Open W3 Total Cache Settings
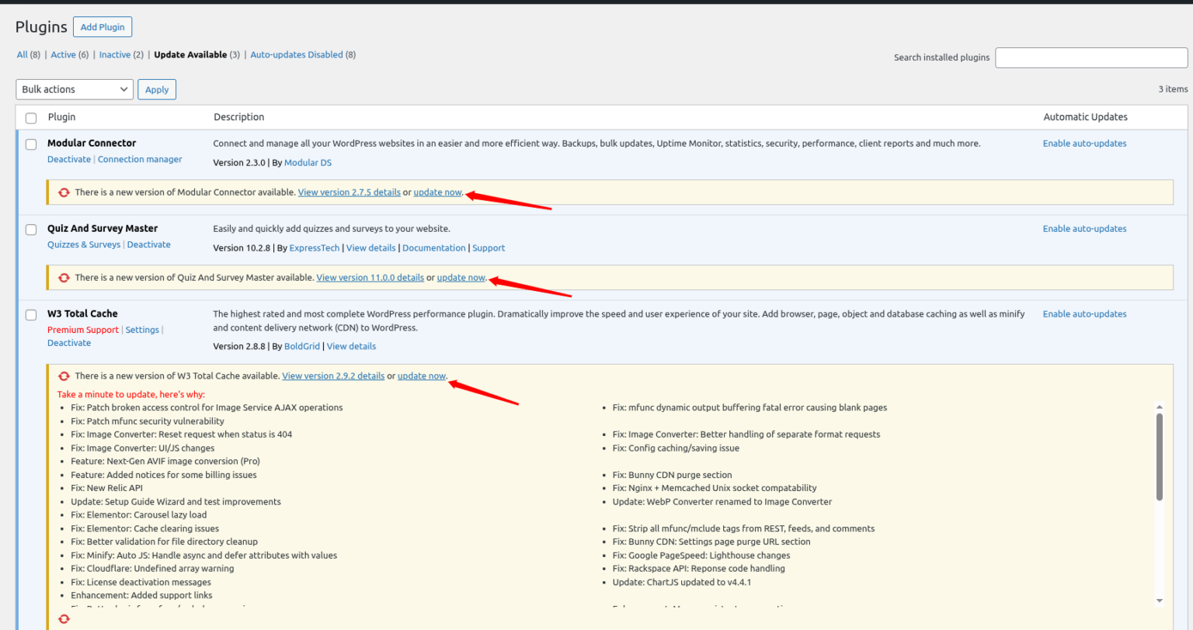 coord(142,330)
